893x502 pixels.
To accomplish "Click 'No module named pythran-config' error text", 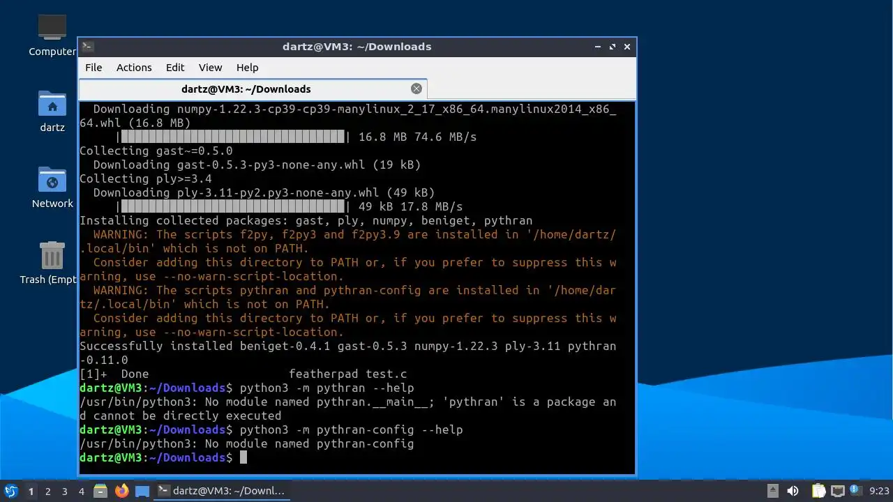I will click(309, 443).
